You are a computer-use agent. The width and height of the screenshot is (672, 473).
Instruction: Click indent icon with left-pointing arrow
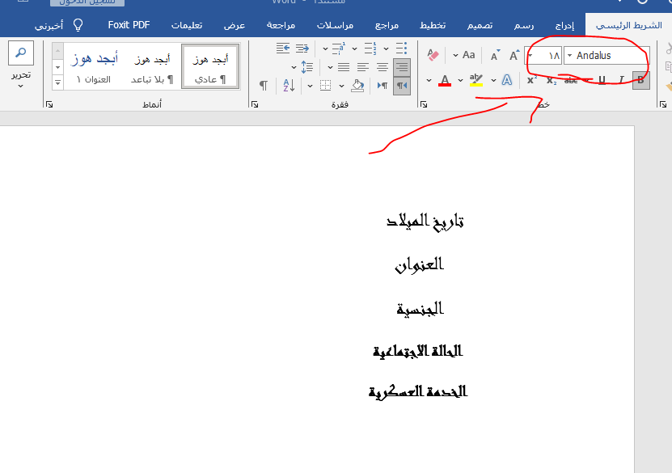[283, 48]
